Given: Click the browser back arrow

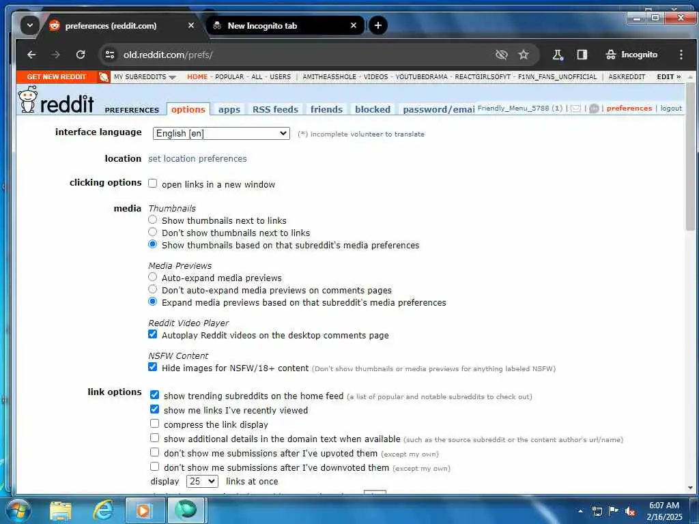Looking at the screenshot, I should coord(31,55).
